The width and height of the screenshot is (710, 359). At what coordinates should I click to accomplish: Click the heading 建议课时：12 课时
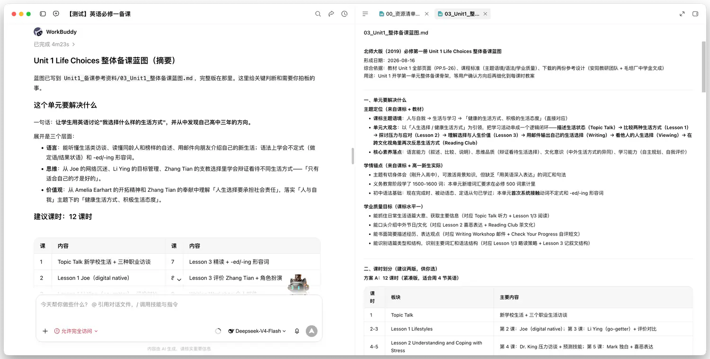(63, 216)
